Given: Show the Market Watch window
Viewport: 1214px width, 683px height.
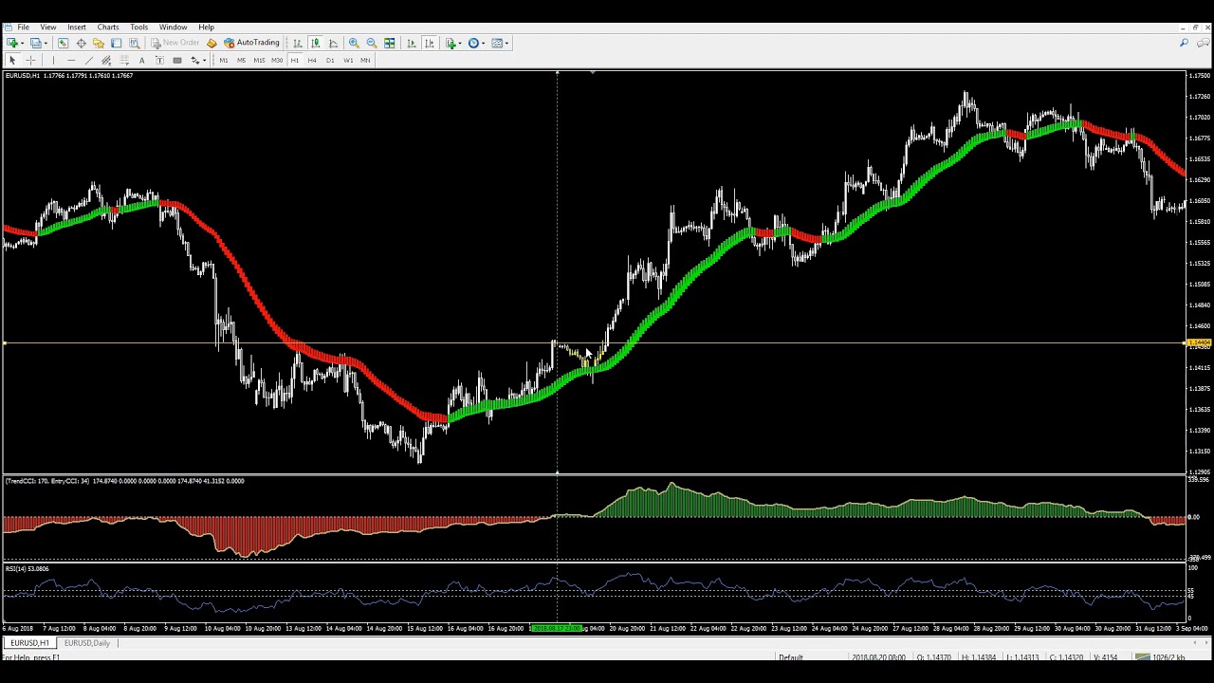Looking at the screenshot, I should point(63,43).
